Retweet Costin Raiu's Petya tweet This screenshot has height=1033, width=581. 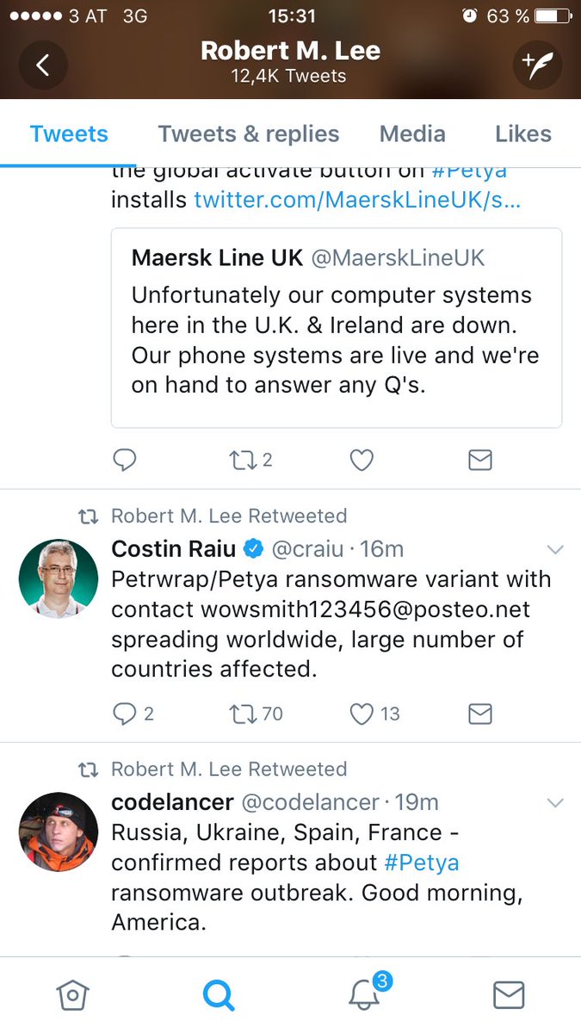(244, 714)
